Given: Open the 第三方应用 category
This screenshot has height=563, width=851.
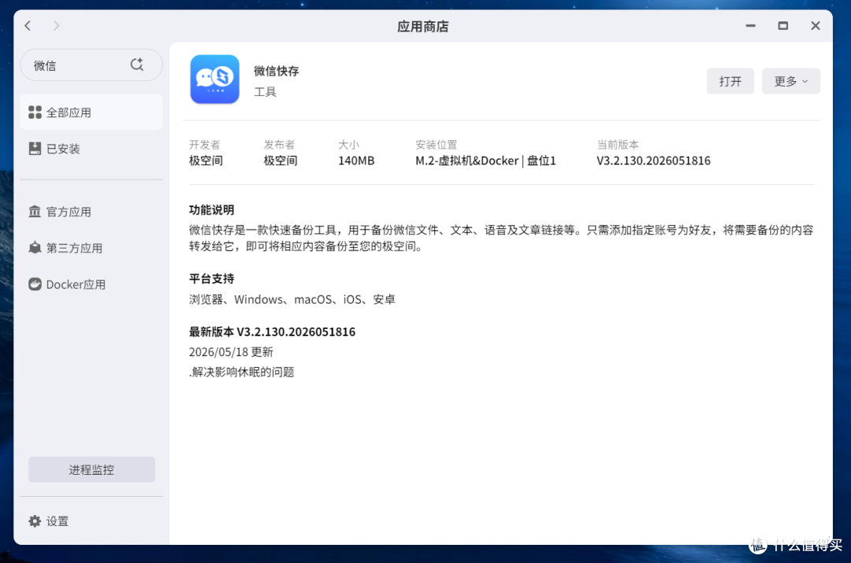Looking at the screenshot, I should click(x=91, y=248).
